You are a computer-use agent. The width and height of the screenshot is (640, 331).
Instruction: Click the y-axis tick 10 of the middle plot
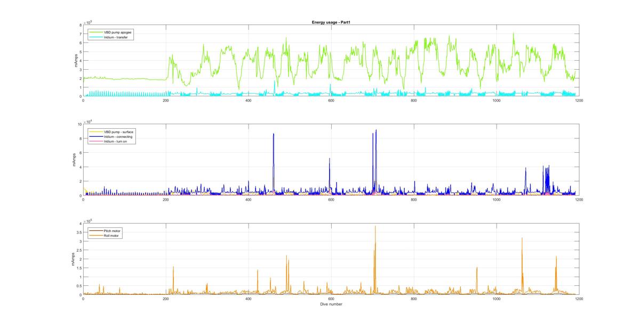[x=79, y=124]
